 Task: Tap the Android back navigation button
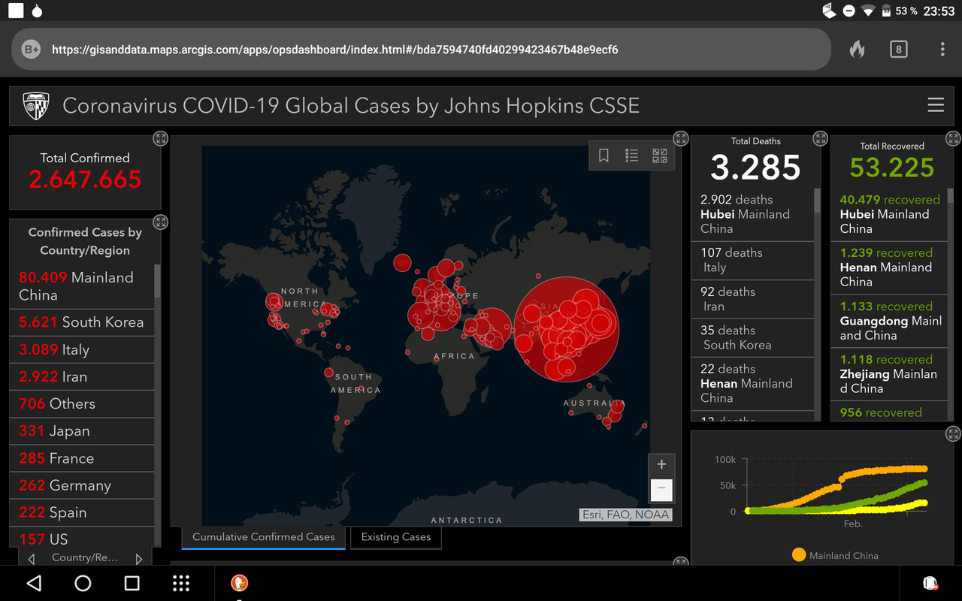click(34, 583)
